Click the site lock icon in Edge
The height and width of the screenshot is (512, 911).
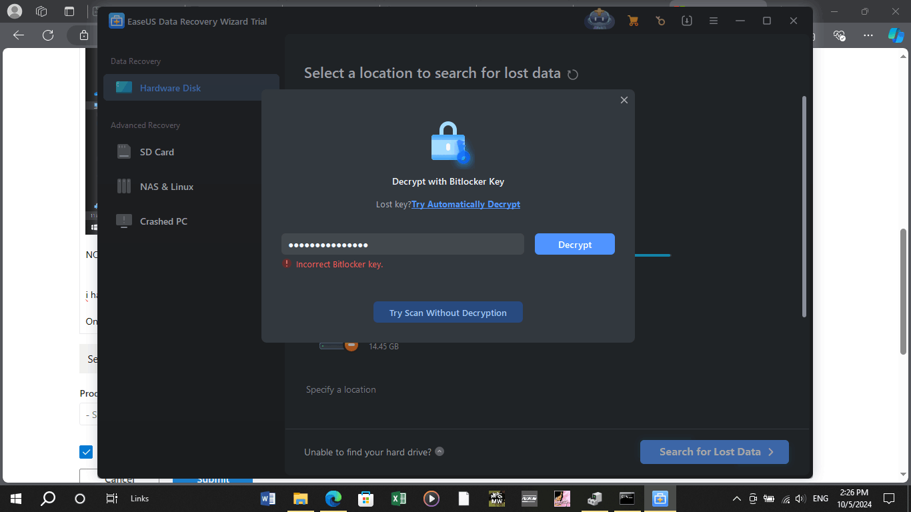pos(83,35)
